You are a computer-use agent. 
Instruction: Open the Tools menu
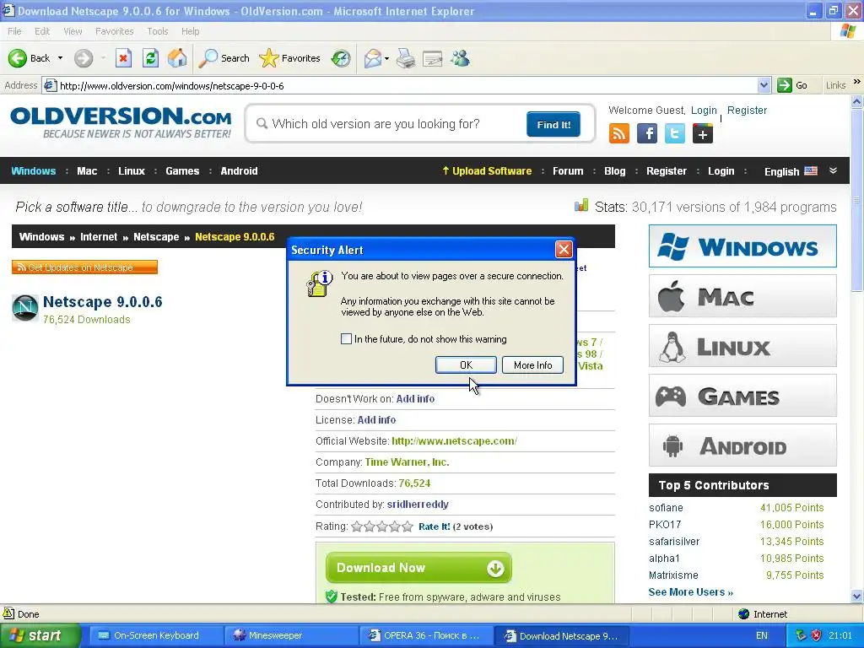(x=158, y=31)
